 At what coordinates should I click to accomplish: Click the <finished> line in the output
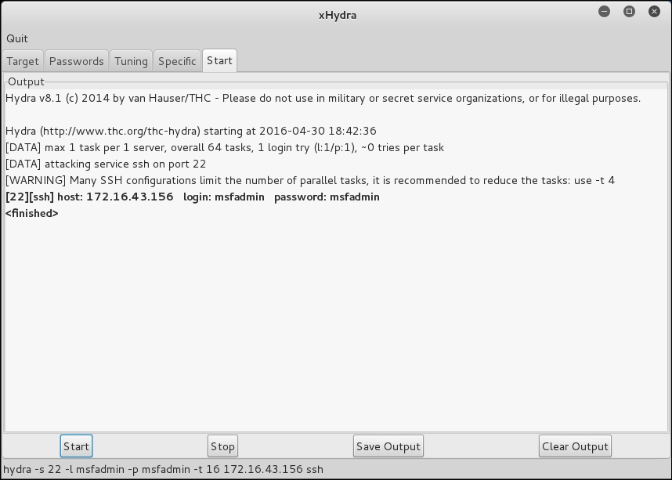pyautogui.click(x=31, y=213)
